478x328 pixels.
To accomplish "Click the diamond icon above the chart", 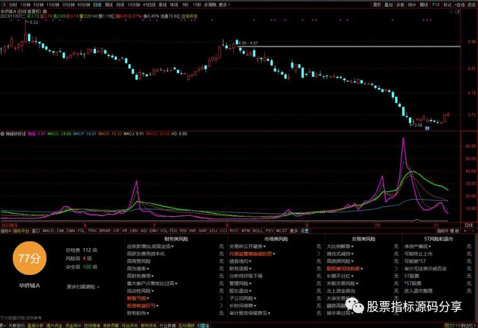I will (451, 12).
